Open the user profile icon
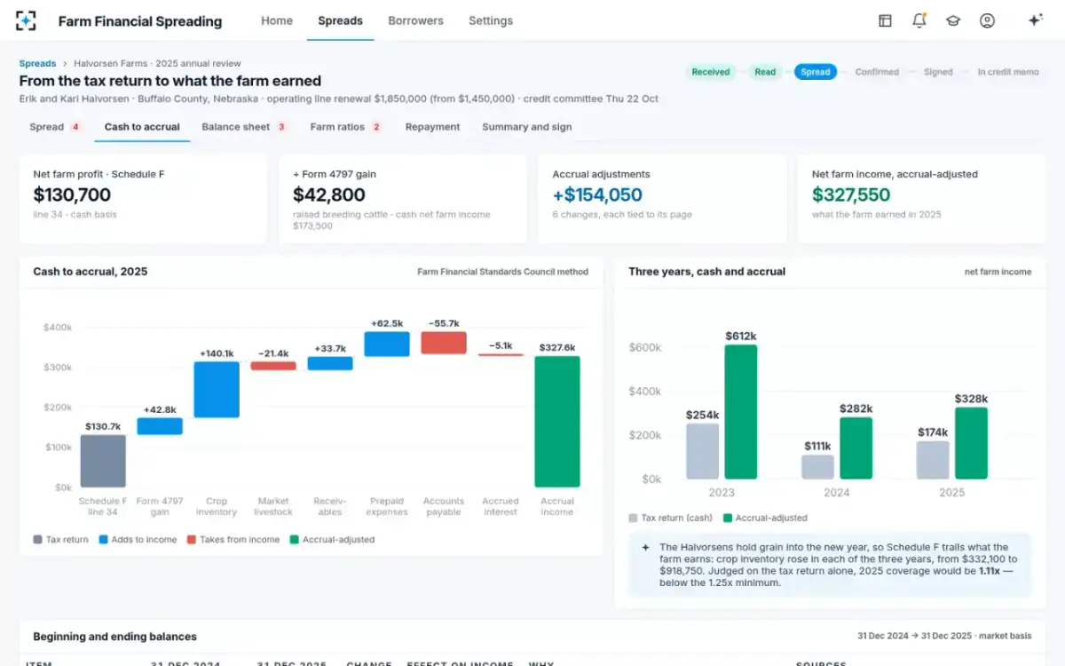 pyautogui.click(x=987, y=20)
